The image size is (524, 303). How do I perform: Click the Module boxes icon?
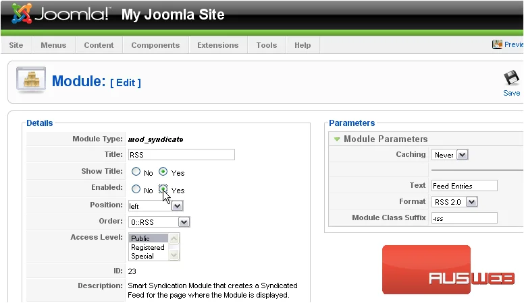(x=31, y=79)
